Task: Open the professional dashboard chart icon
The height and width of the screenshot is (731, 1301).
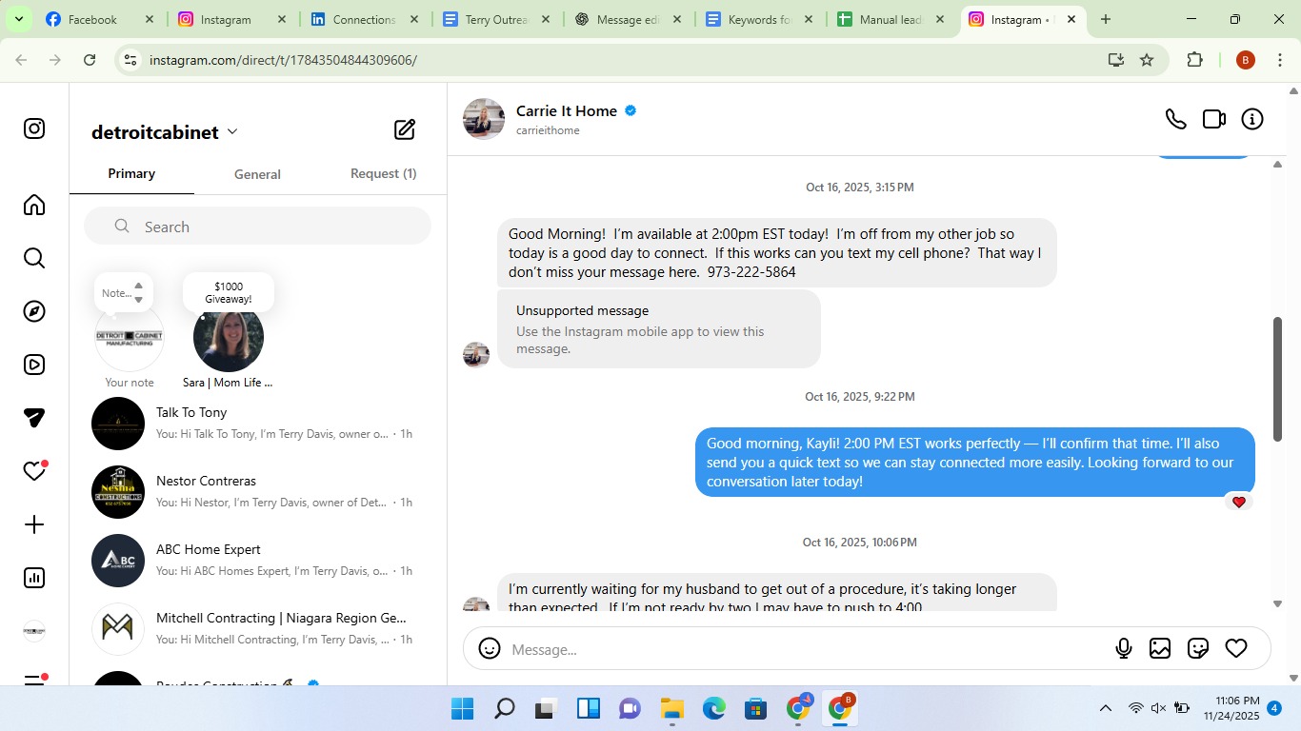Action: pyautogui.click(x=34, y=578)
